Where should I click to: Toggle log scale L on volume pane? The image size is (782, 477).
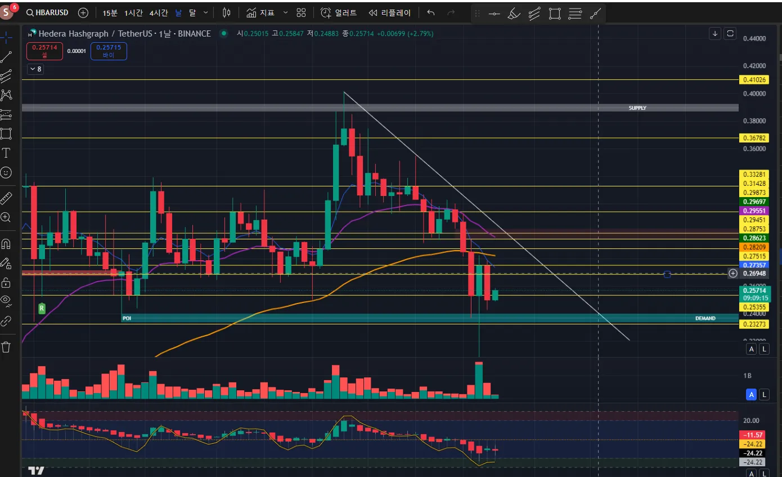pos(763,394)
